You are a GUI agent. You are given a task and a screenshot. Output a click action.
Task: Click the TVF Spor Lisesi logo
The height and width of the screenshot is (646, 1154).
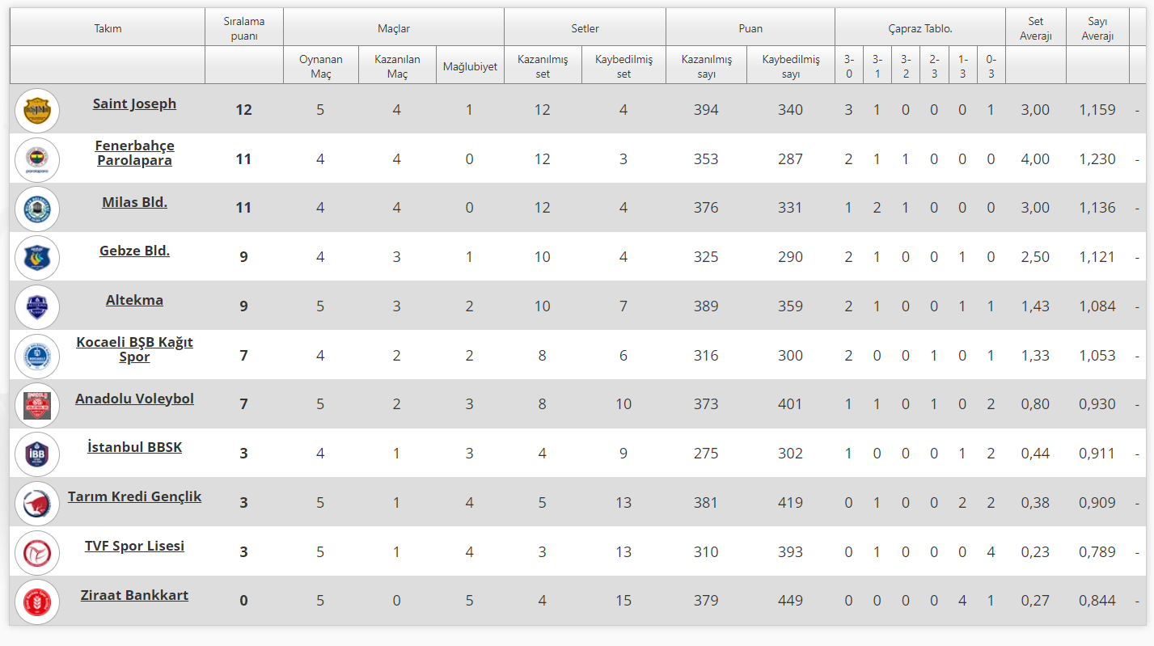pyautogui.click(x=37, y=552)
